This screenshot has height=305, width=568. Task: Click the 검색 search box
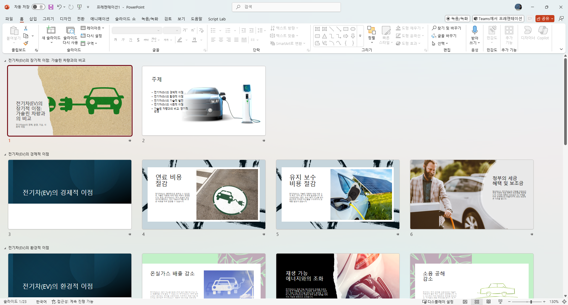click(286, 7)
